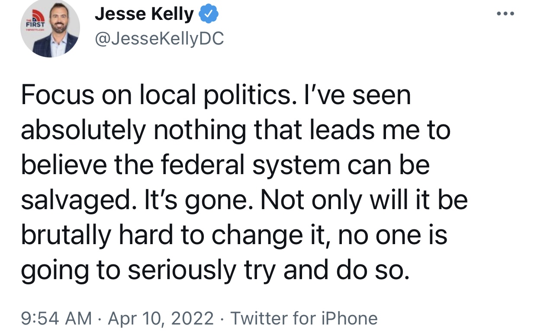Open the Twitter for iPhone source link
537x331 pixels.
(304, 318)
